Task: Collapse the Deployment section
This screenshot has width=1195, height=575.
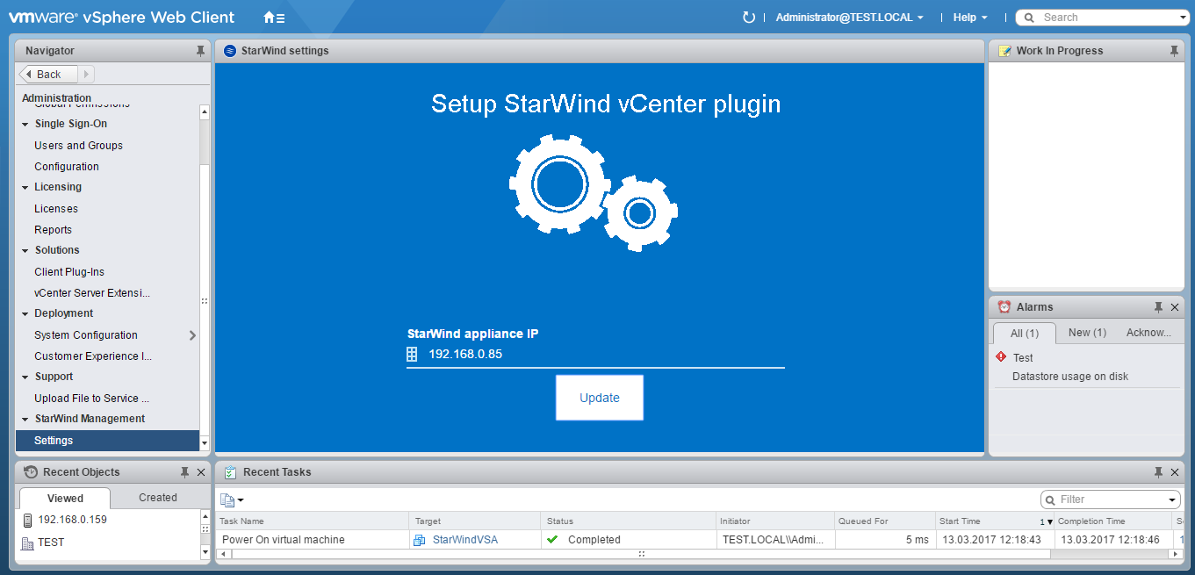Action: point(25,314)
